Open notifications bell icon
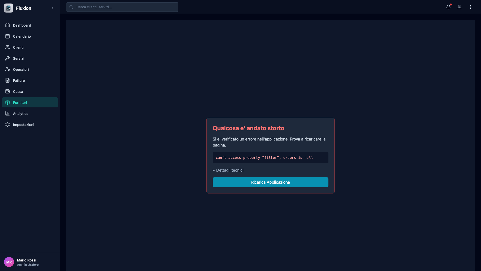Image resolution: width=481 pixels, height=271 pixels. point(448,7)
